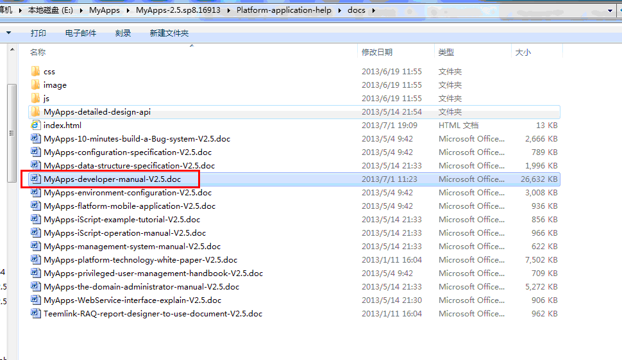
Task: Select file name MyApps-the-domain-administrator-manual-V2.5.doc
Action: 142,286
